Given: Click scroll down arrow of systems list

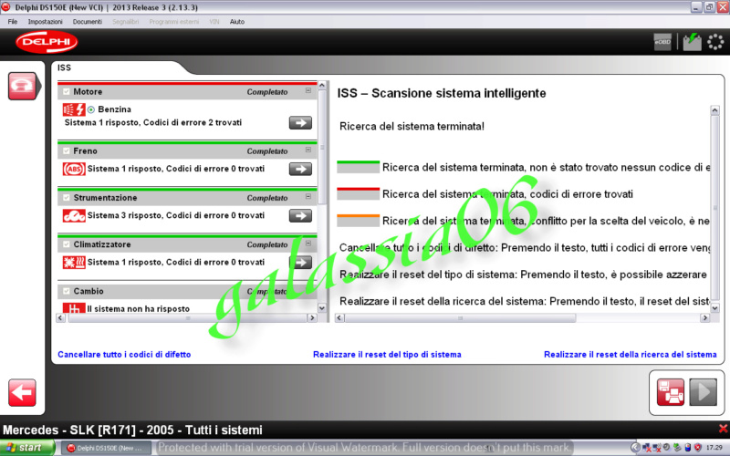Looking at the screenshot, I should (x=322, y=308).
